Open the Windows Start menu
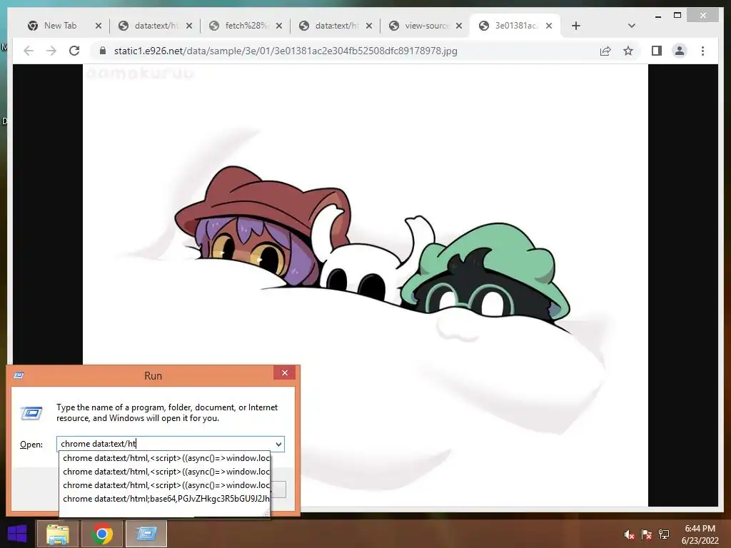731x548 pixels. [x=17, y=534]
